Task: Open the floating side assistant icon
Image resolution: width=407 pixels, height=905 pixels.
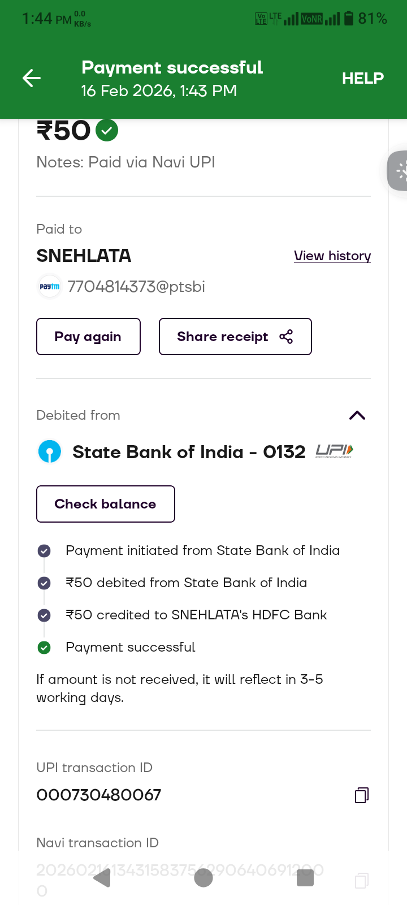Action: [399, 170]
